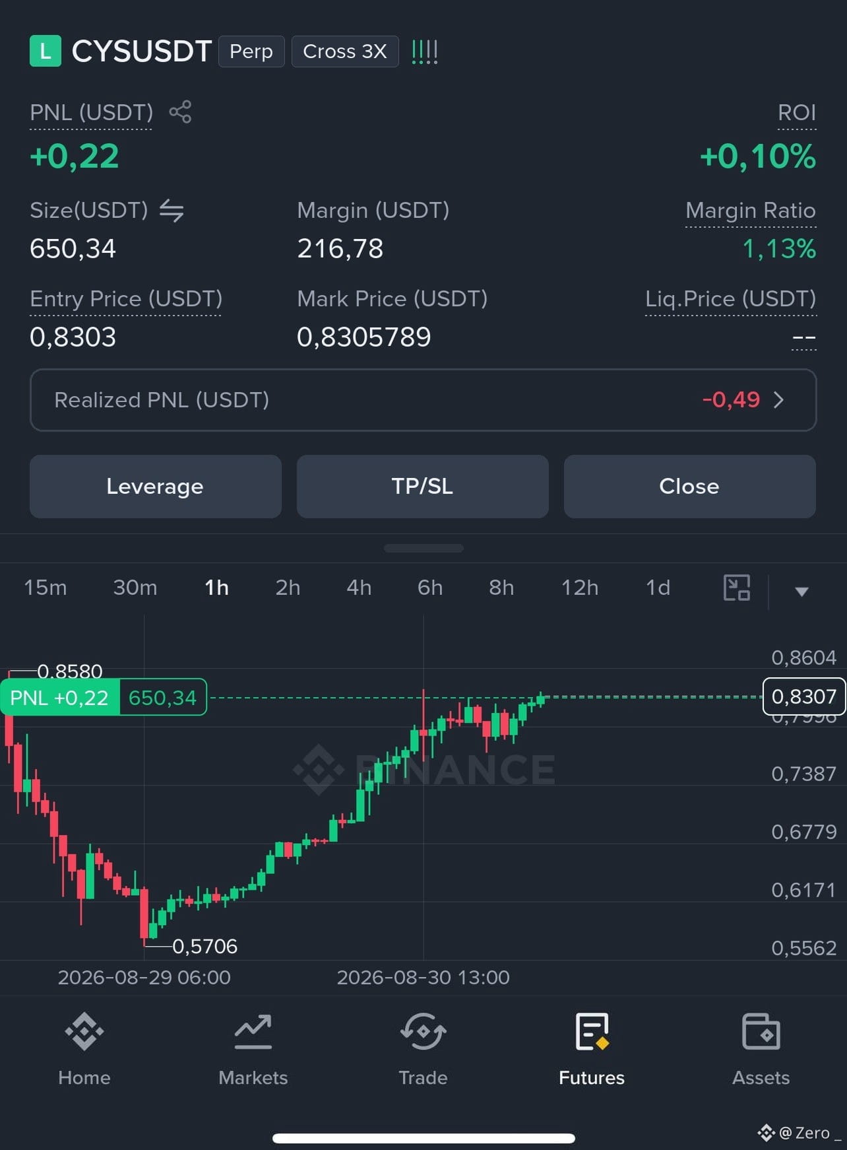847x1150 pixels.
Task: Tap the 0,8604 price axis label
Action: click(x=803, y=658)
